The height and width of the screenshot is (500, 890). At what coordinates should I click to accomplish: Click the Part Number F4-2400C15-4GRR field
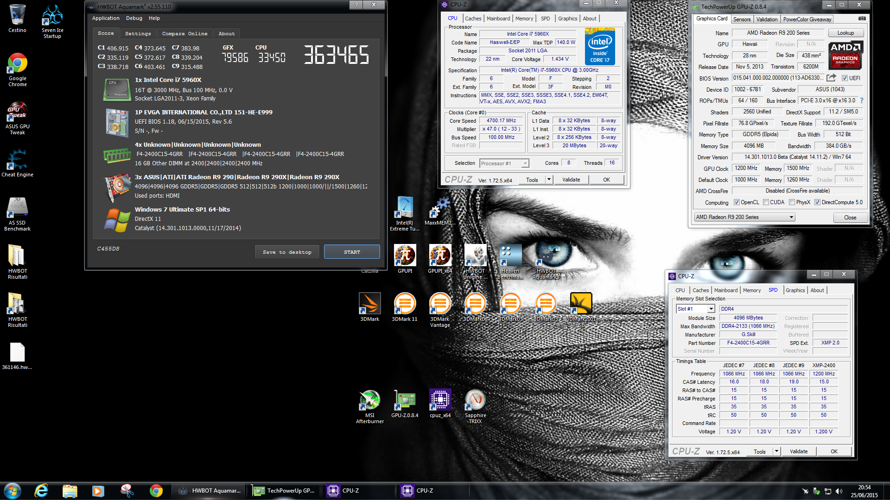click(x=748, y=343)
